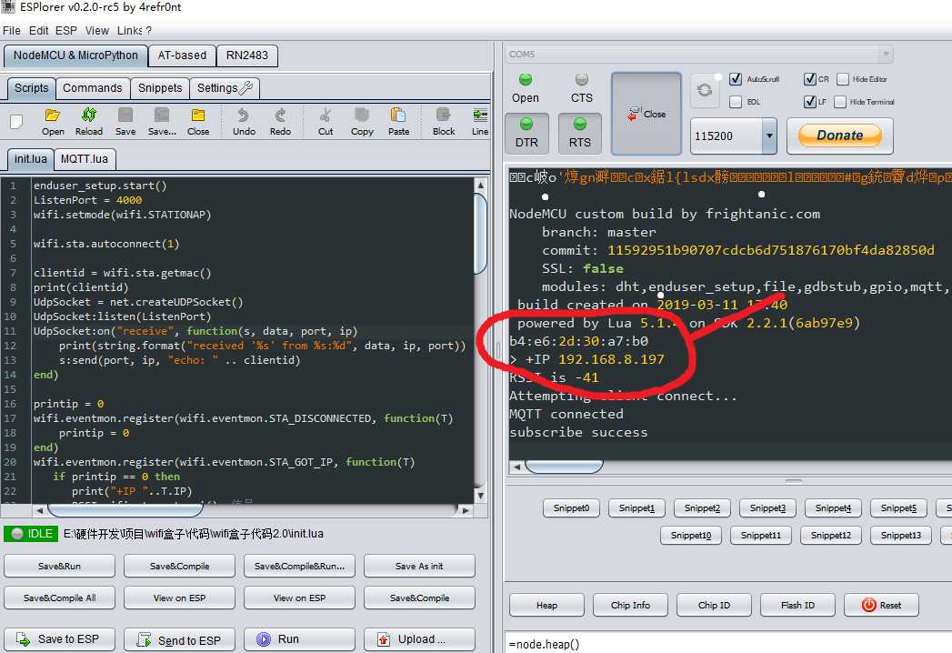Toggle the LF checkbox
The width and height of the screenshot is (952, 653).
[810, 102]
